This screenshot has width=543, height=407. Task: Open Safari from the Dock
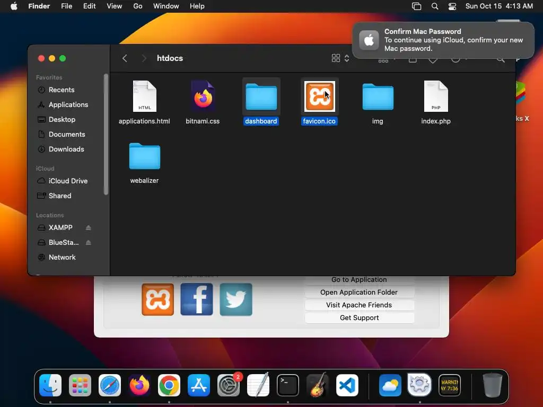[x=110, y=385]
